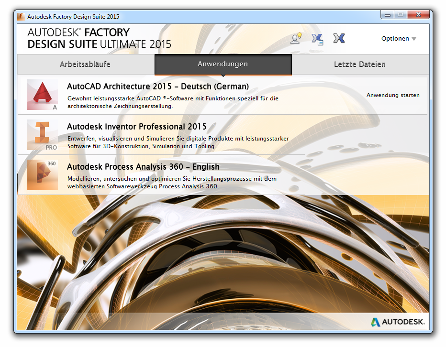The image size is (446, 347).
Task: Select AutoCAD Architecture 2015 - Deutsch title
Action: [x=158, y=87]
